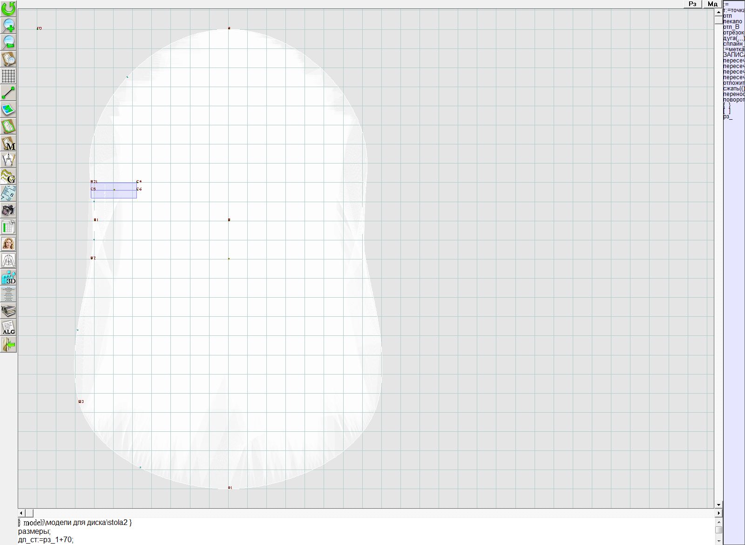Open the 3D view icon
Image resolution: width=745 pixels, height=545 pixels.
point(8,278)
